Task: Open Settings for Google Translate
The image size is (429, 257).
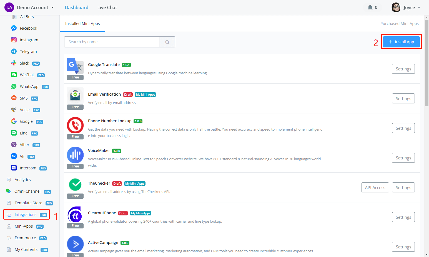Action: click(403, 69)
